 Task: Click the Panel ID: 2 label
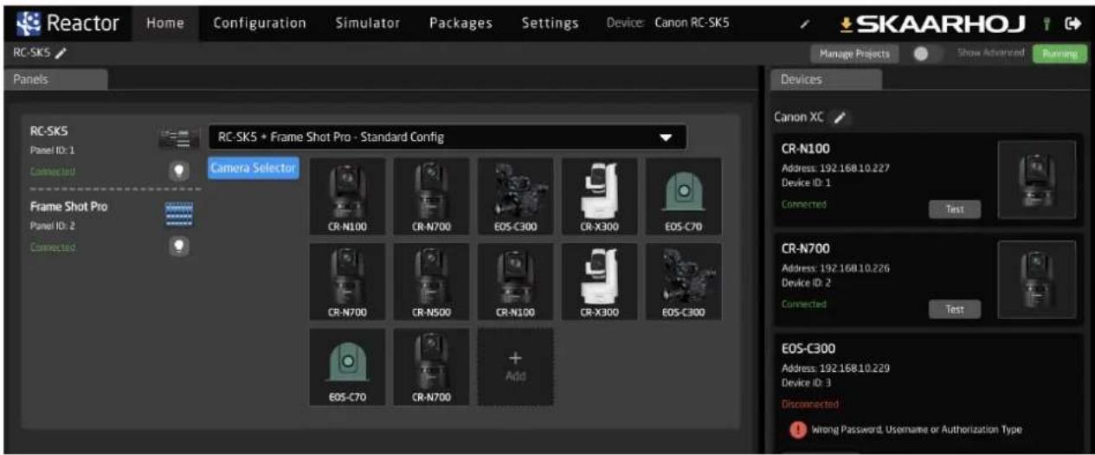51,227
